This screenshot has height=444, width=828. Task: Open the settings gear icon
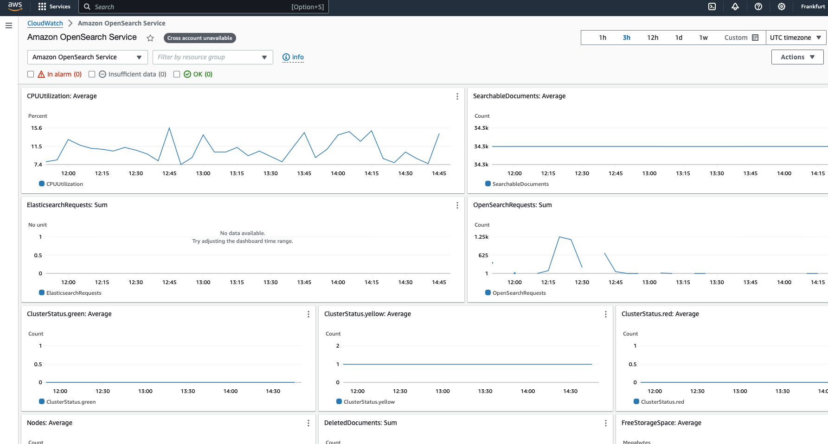point(782,6)
